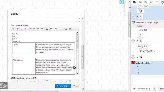Click the Description editor scroll-down arrow
The width and height of the screenshot is (164, 92).
(77, 74)
